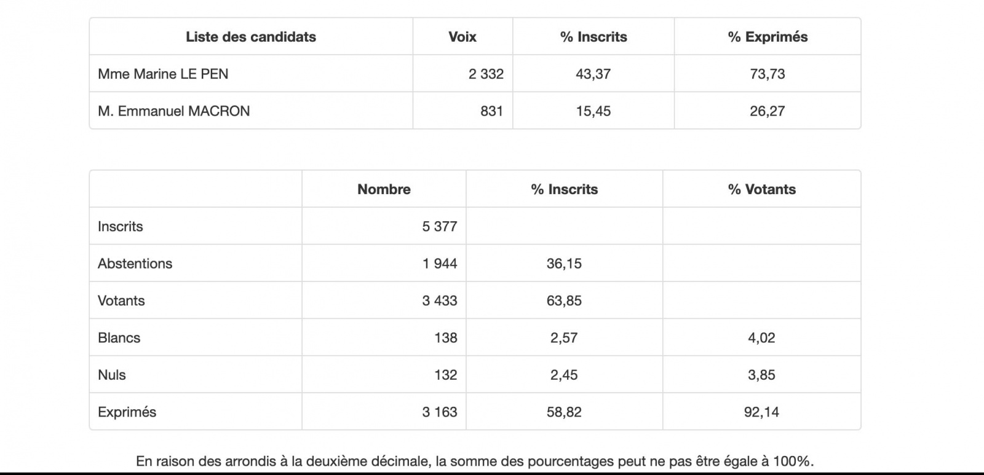Click the 26,27 exprimés percentage cell
Viewport: 984px width, 475px height.
(768, 111)
